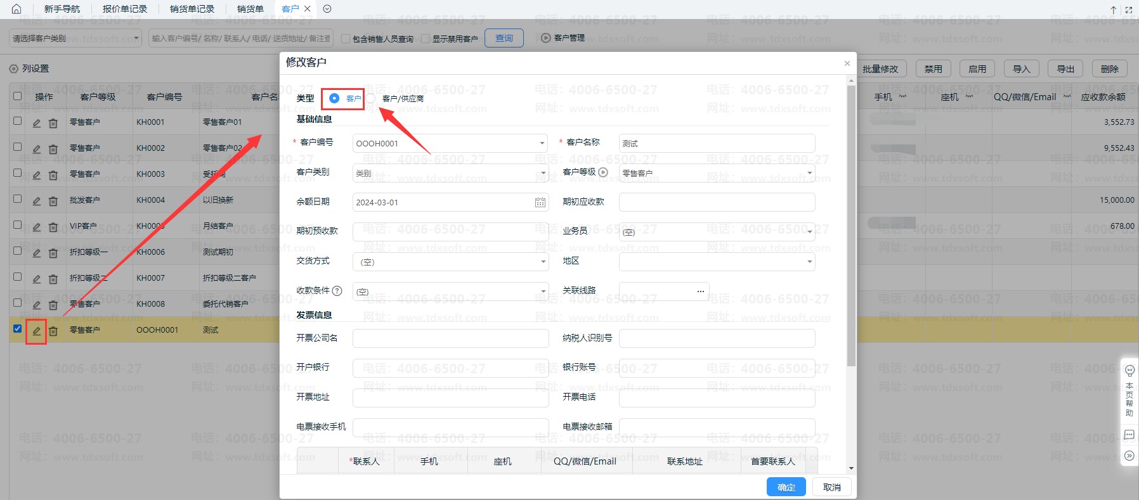Switch to the 销货单 tab
The image size is (1139, 500).
tap(250, 9)
